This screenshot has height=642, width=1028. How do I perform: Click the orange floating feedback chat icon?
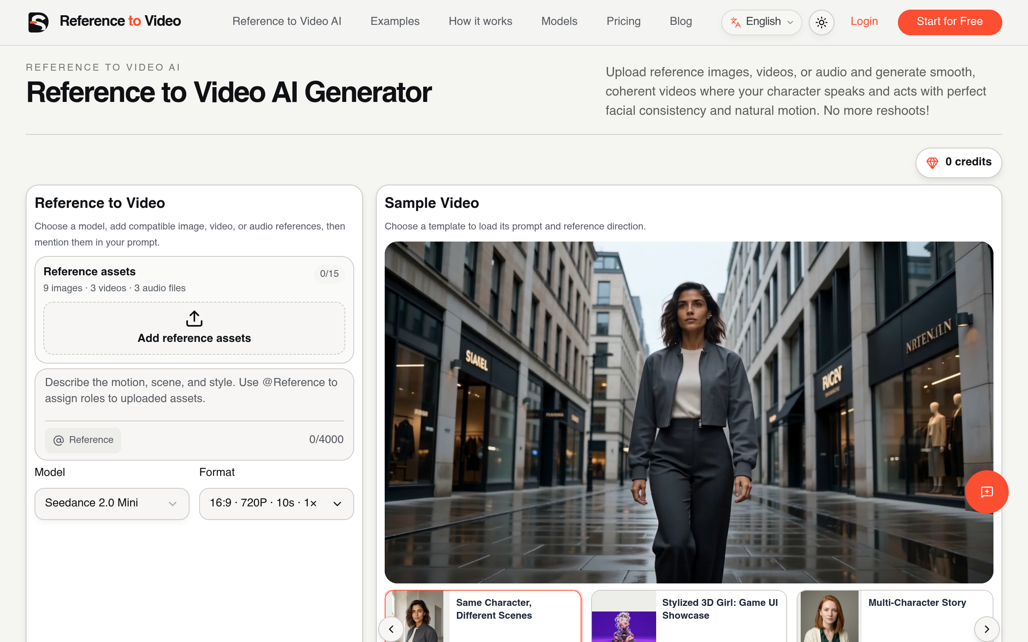point(986,492)
